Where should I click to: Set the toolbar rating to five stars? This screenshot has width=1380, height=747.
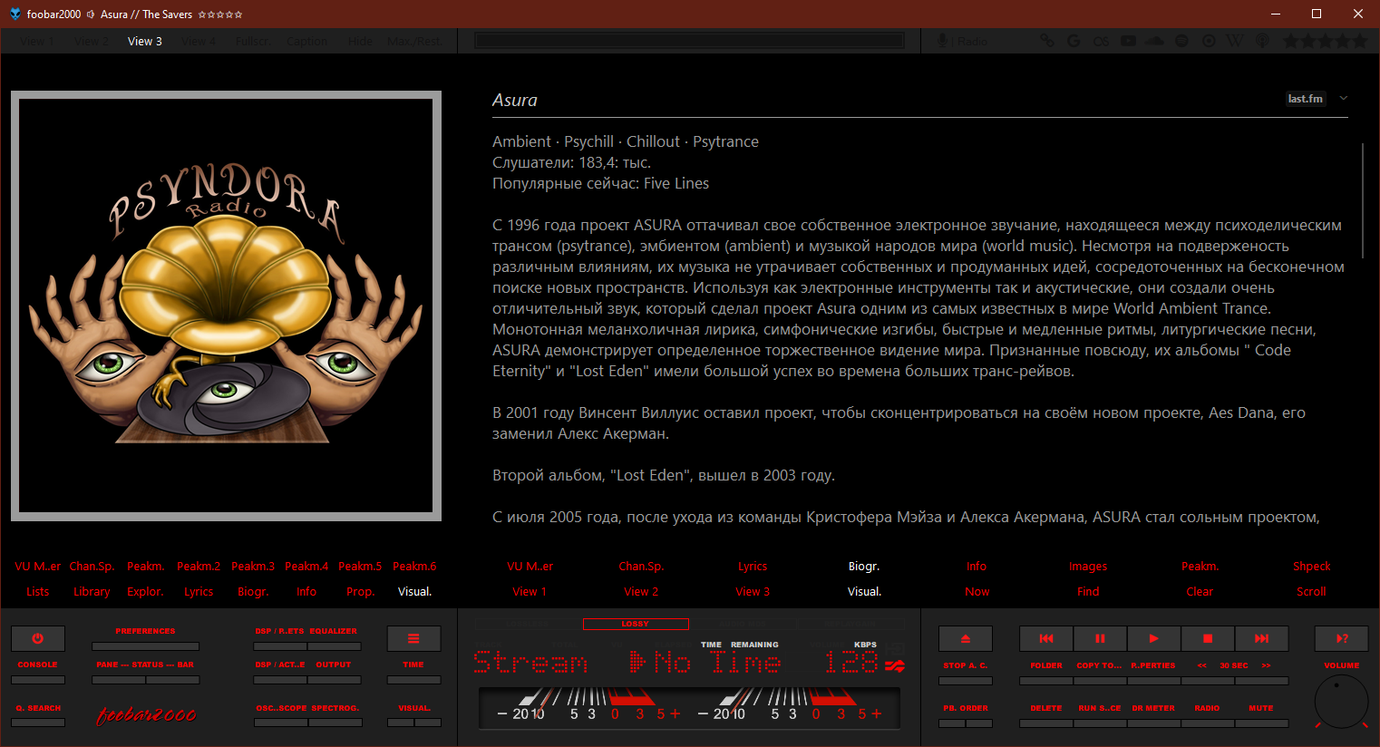[1359, 41]
